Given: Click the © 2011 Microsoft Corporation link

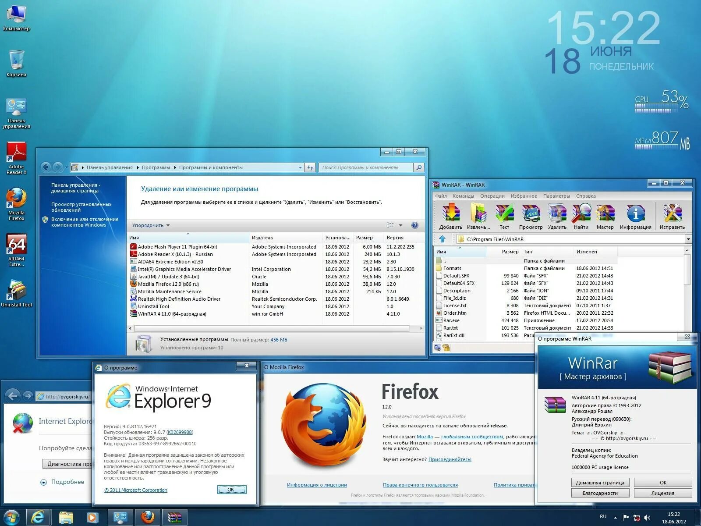Looking at the screenshot, I should click(x=136, y=490).
